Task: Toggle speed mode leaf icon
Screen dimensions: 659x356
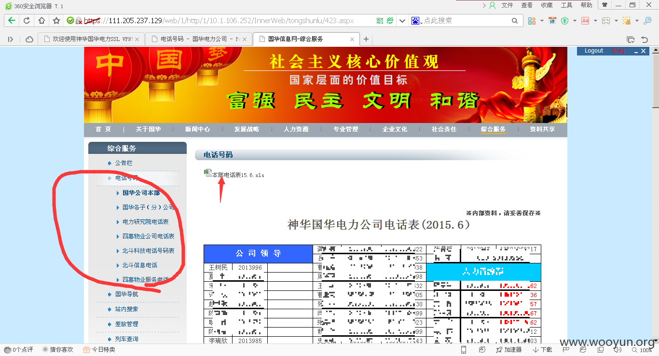Action: pyautogui.click(x=390, y=21)
